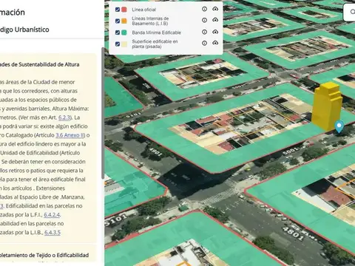Open info icon for Línea oficial
Image resolution: width=355 pixels, height=266 pixels.
pos(204,9)
